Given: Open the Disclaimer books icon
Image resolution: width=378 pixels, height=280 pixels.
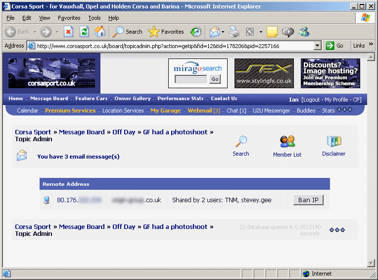Looking at the screenshot, I should 334,142.
